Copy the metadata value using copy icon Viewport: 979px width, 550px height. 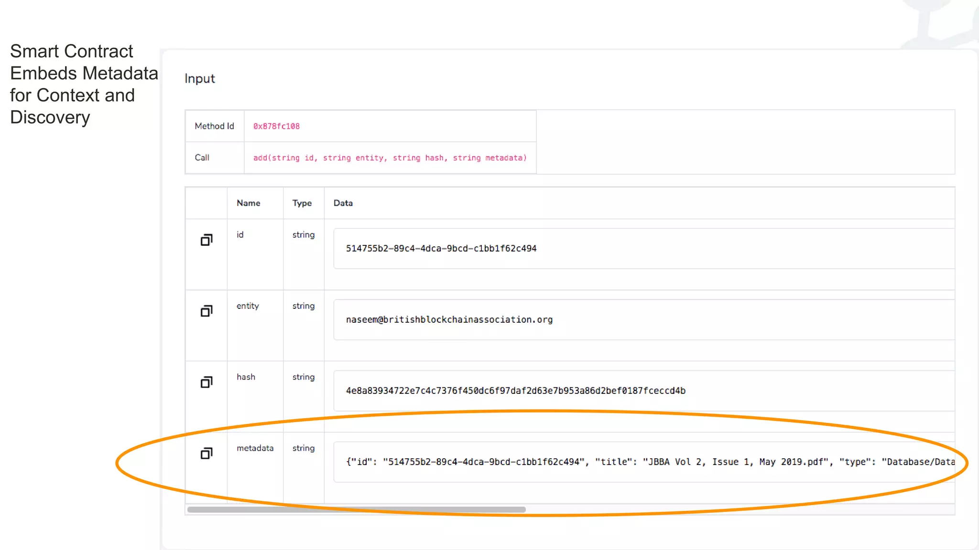tap(207, 453)
